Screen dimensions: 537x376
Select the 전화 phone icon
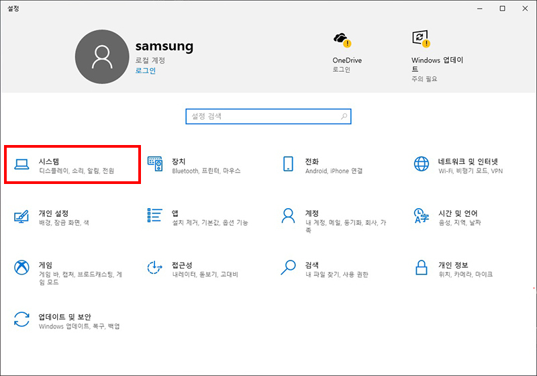(288, 164)
